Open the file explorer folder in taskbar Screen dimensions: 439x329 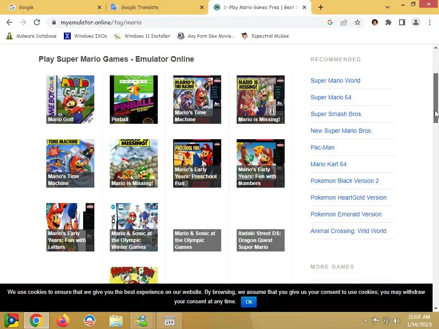[116, 320]
